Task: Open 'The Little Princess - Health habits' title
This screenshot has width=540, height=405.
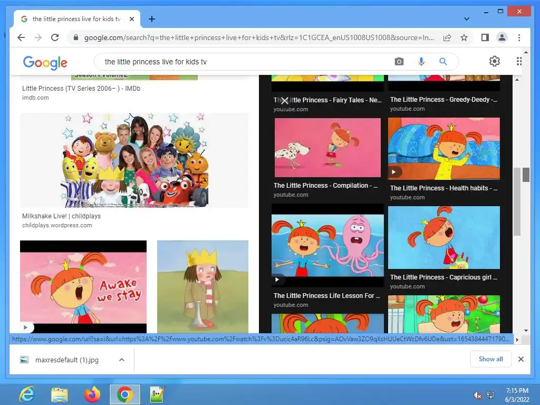Action: point(443,188)
